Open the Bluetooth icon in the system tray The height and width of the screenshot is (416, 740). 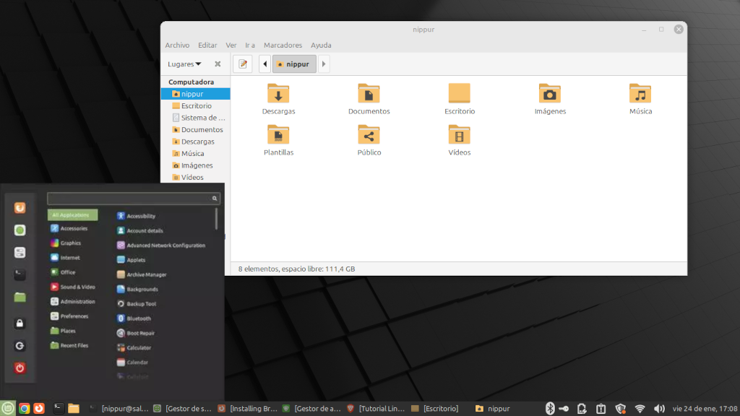click(x=550, y=407)
